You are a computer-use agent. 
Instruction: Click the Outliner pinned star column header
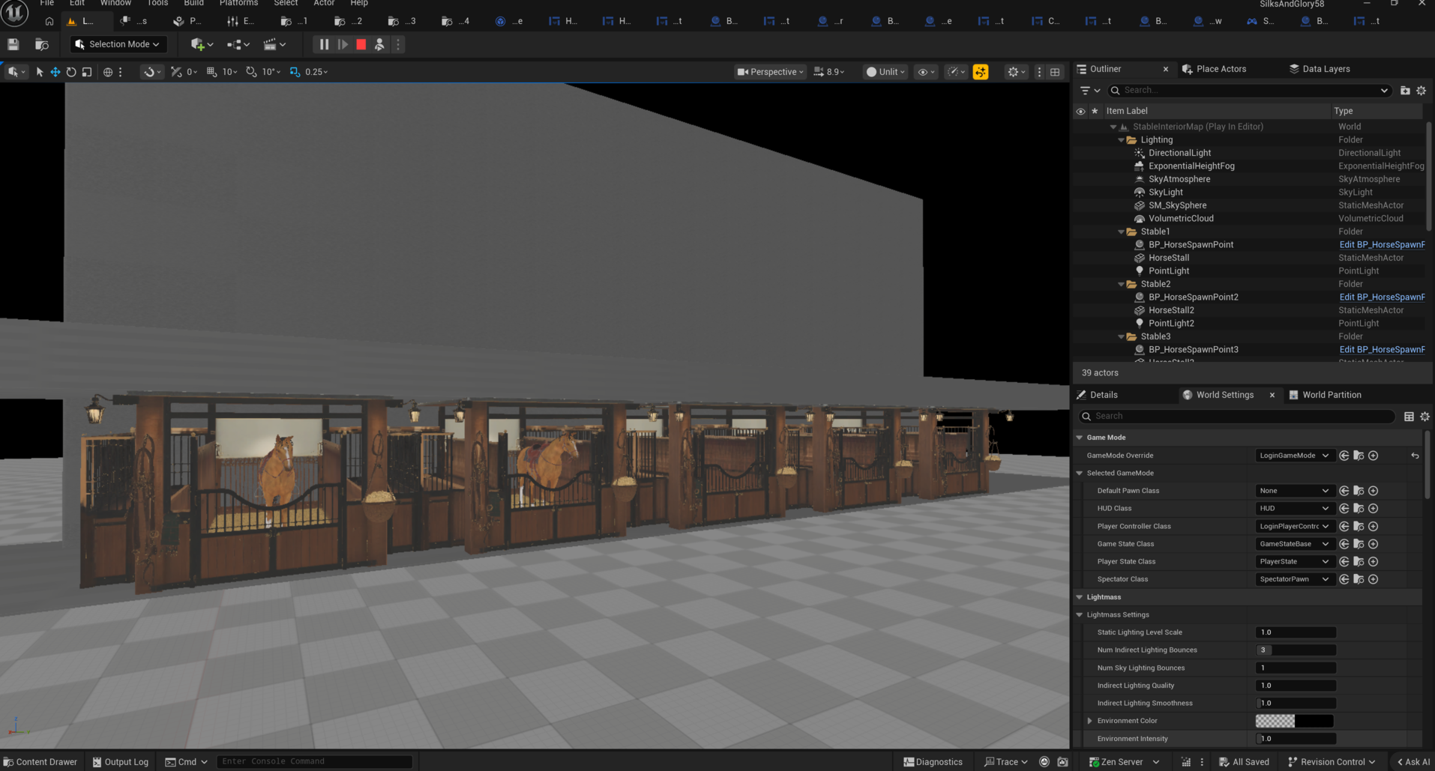click(x=1095, y=111)
